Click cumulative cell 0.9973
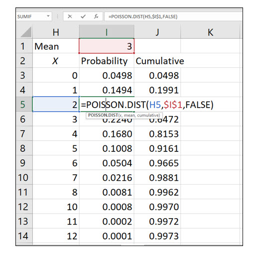Viewport: 254px width, 254px height. pyautogui.click(x=157, y=236)
